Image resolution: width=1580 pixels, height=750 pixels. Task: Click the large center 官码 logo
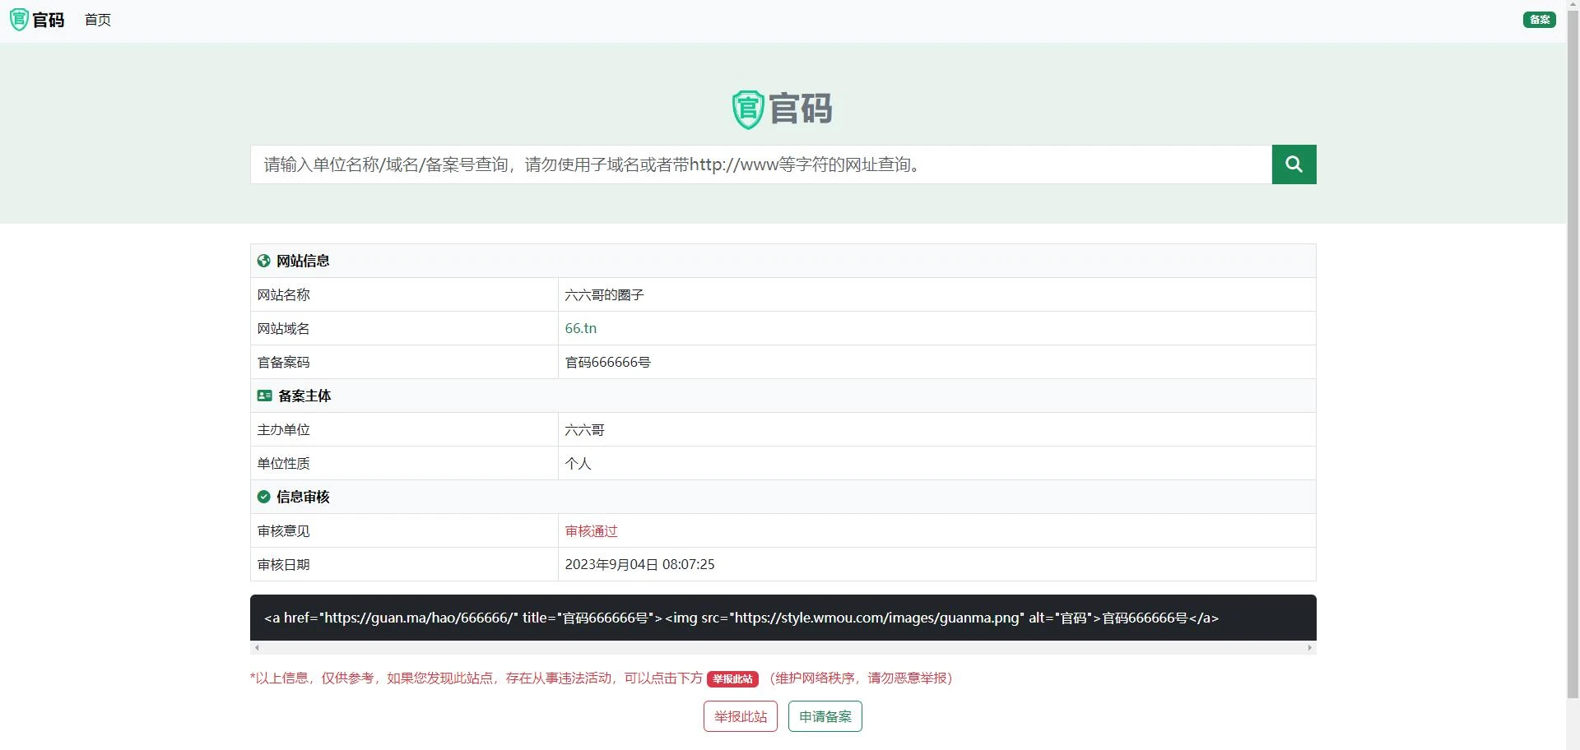[783, 109]
